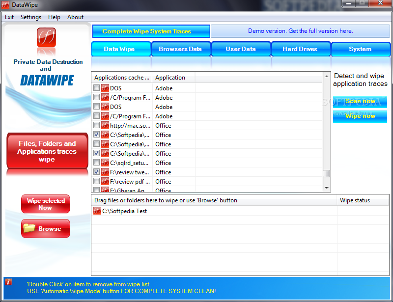Click the applications list scrollbar thumb
Screen dimensions: 393x302
pyautogui.click(x=327, y=173)
